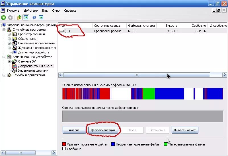Viewport: 228px width, 156px height.
Task: Expand Службы и приложения node
Action: point(4,75)
